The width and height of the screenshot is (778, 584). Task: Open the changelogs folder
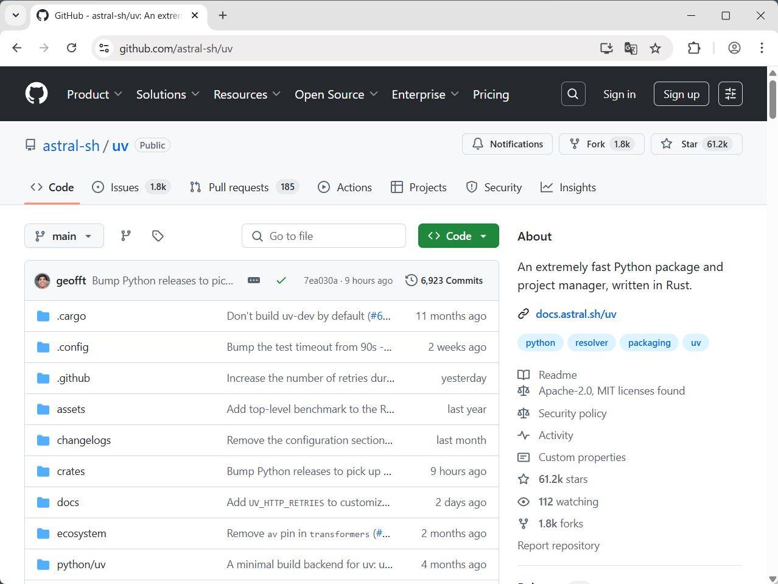(84, 440)
